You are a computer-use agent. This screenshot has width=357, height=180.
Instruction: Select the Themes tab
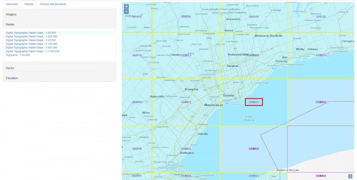click(29, 4)
